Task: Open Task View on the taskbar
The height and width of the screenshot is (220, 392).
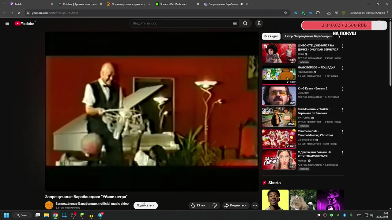Action: [x=37, y=215]
